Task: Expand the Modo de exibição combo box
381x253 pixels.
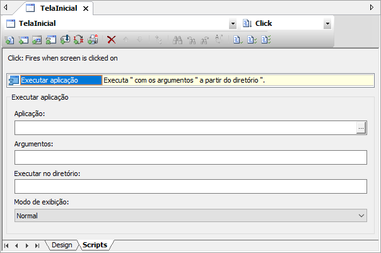Action: (361, 216)
